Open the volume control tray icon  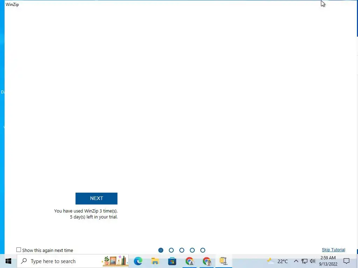pyautogui.click(x=313, y=261)
